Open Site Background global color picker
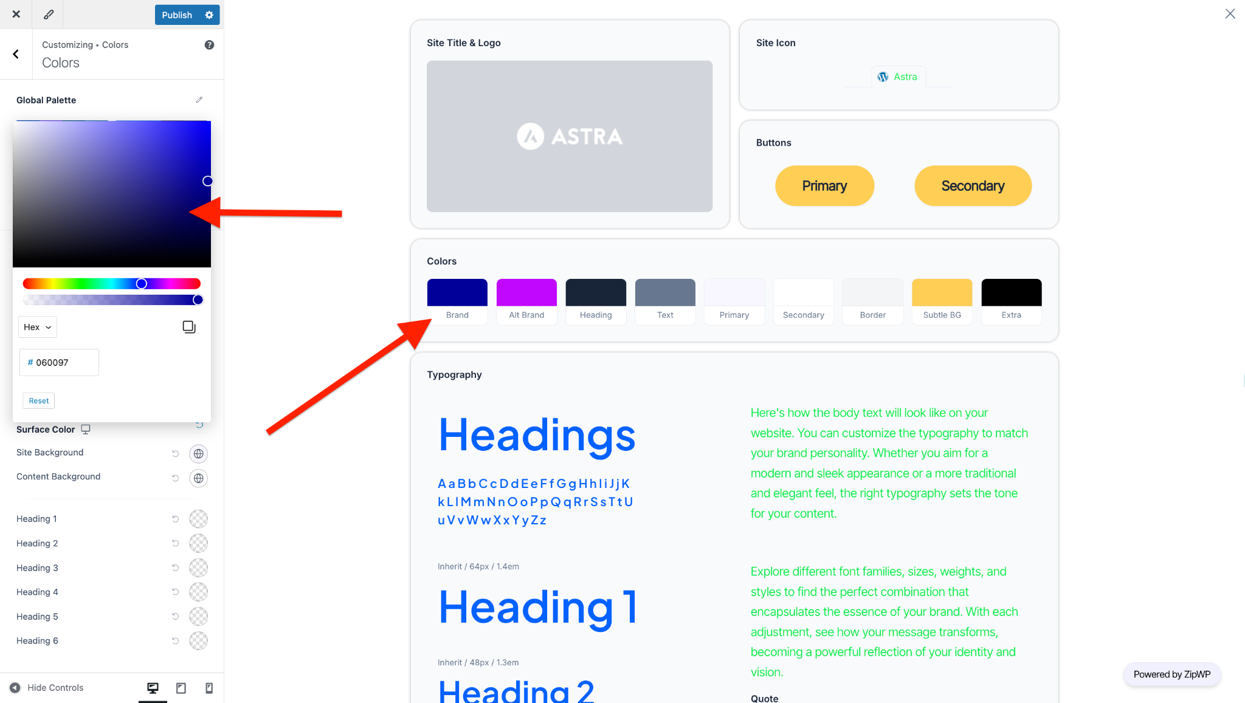 (x=198, y=454)
